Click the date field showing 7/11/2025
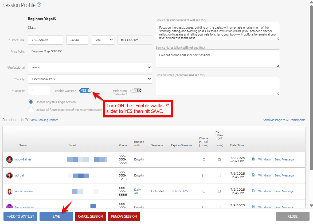This screenshot has height=224, width=313. pos(45,40)
